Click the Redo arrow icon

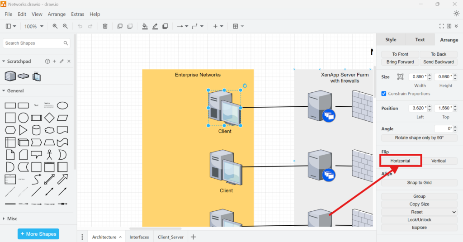click(90, 26)
